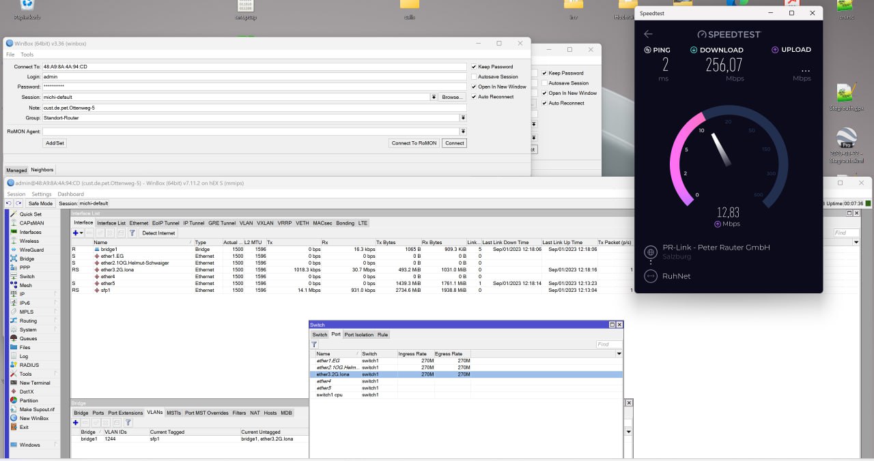Click the Bridge sidebar menu icon
Screen dimensions: 874x461
click(14, 259)
